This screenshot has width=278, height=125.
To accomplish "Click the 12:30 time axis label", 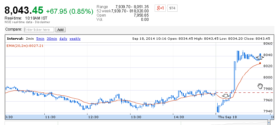I will tap(93, 117).
